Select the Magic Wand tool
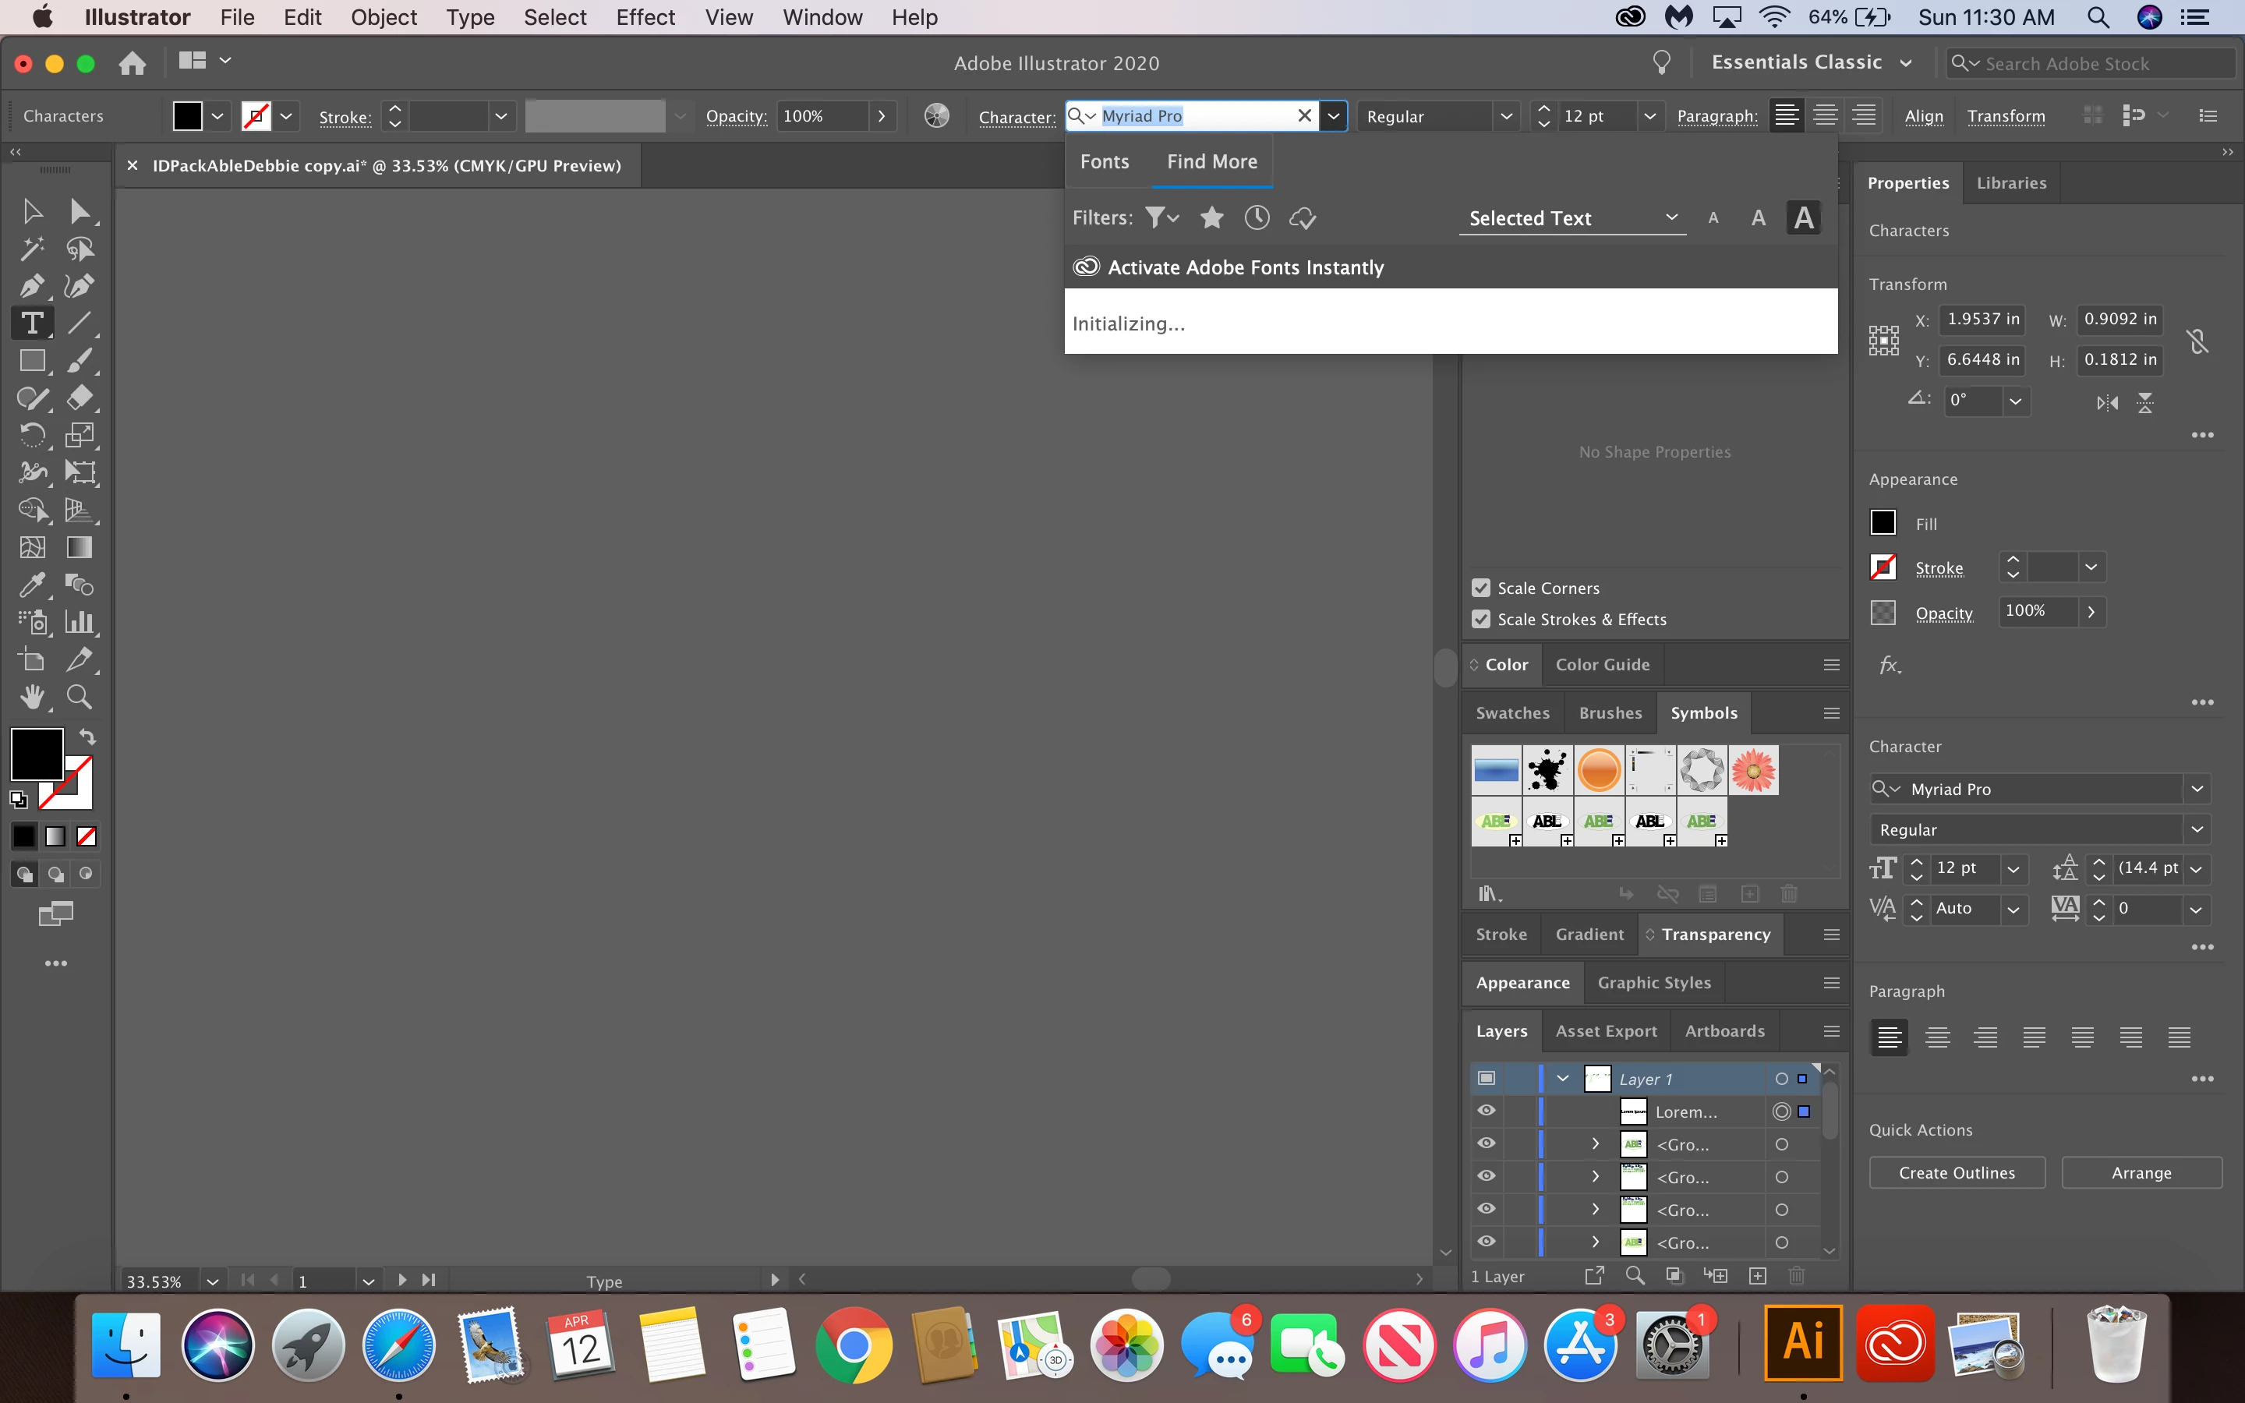The image size is (2245, 1403). [x=33, y=249]
